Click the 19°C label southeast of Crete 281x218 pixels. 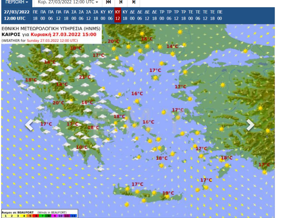(x=168, y=192)
